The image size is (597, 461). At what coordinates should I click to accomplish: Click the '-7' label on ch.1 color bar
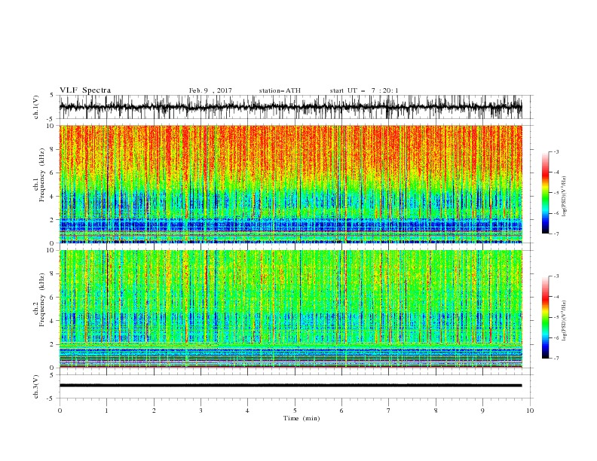point(556,234)
